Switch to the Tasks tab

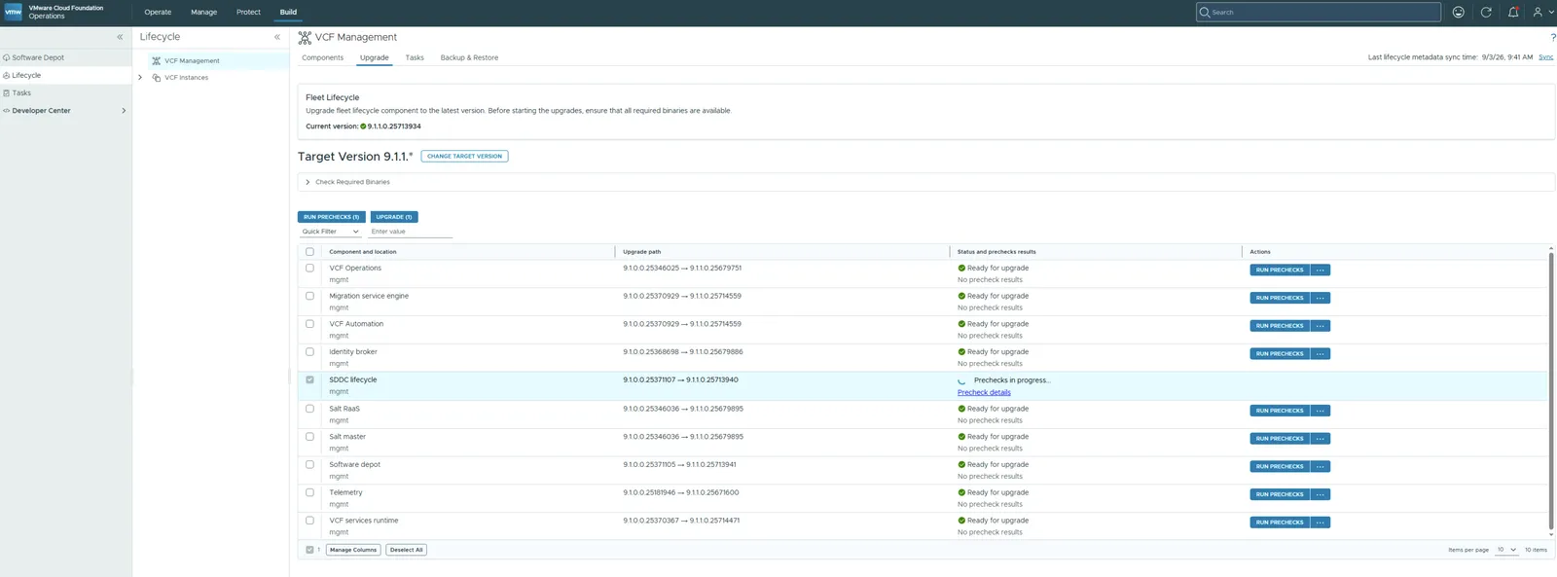tap(415, 57)
